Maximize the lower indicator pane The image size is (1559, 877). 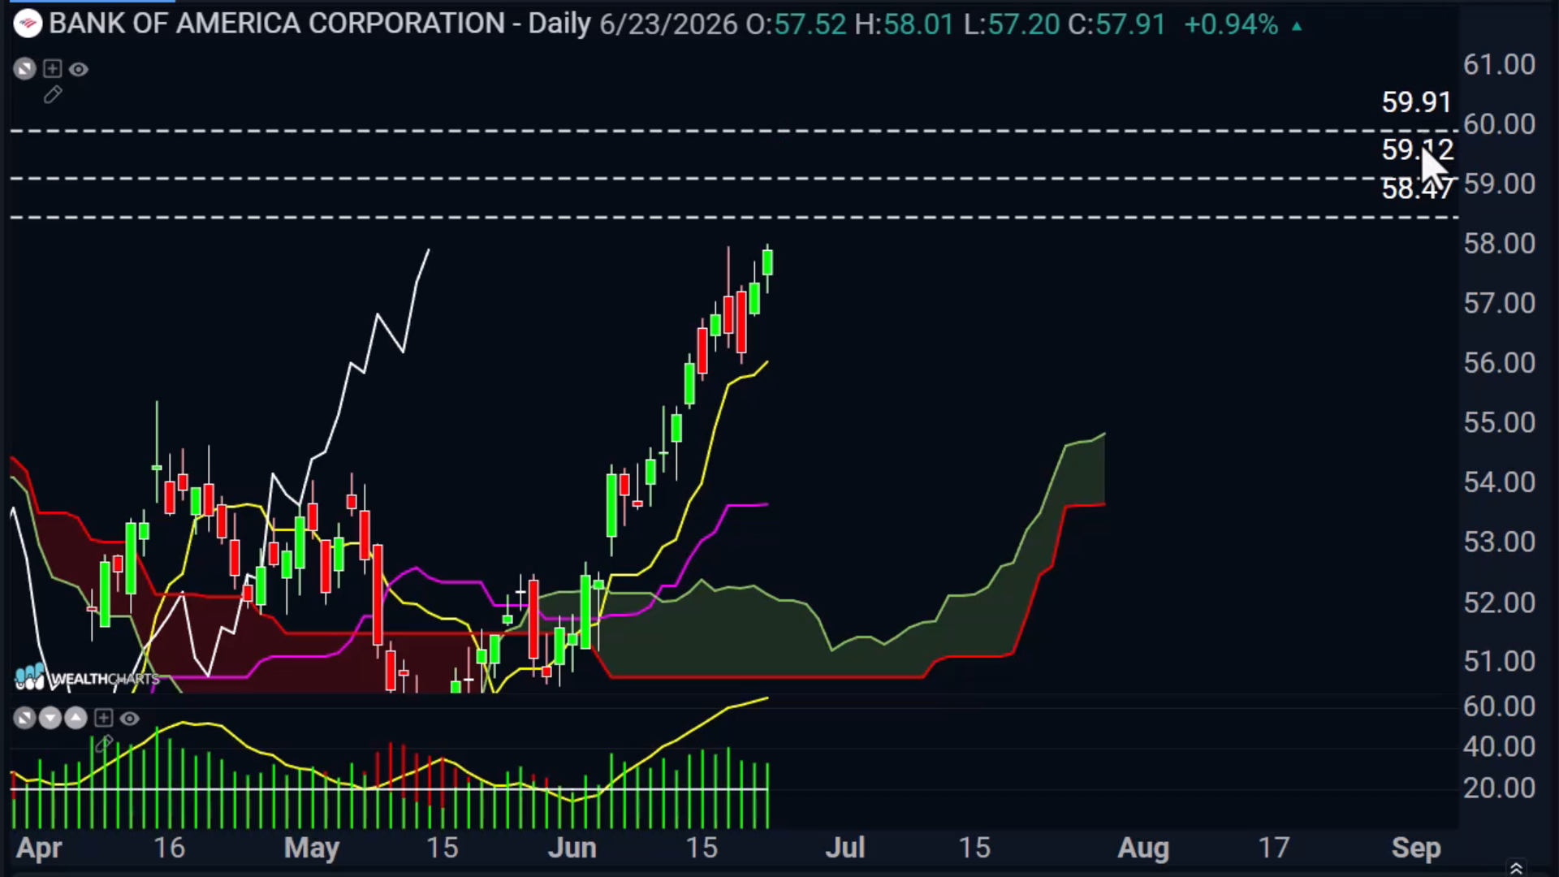[x=24, y=718]
